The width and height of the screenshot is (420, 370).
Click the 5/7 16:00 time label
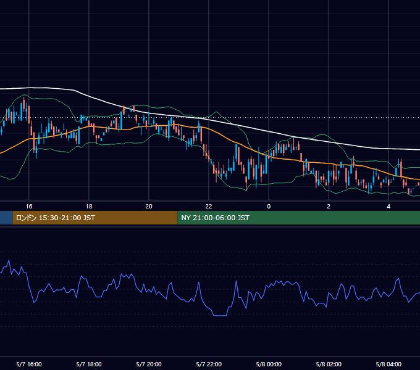[x=29, y=364]
